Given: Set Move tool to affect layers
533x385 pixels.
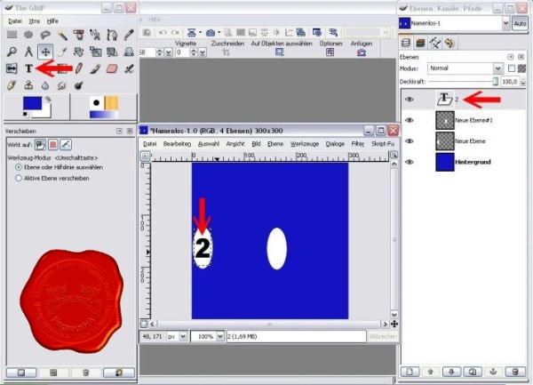Looking at the screenshot, I should tap(40, 145).
